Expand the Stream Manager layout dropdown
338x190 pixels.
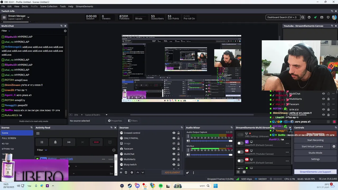[x=28, y=17]
